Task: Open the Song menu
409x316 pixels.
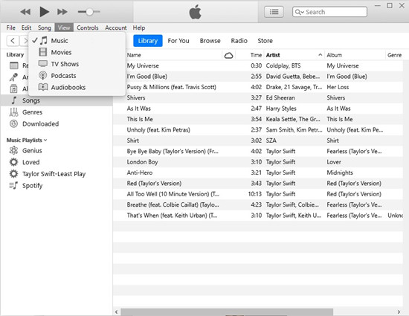Action: click(x=45, y=28)
